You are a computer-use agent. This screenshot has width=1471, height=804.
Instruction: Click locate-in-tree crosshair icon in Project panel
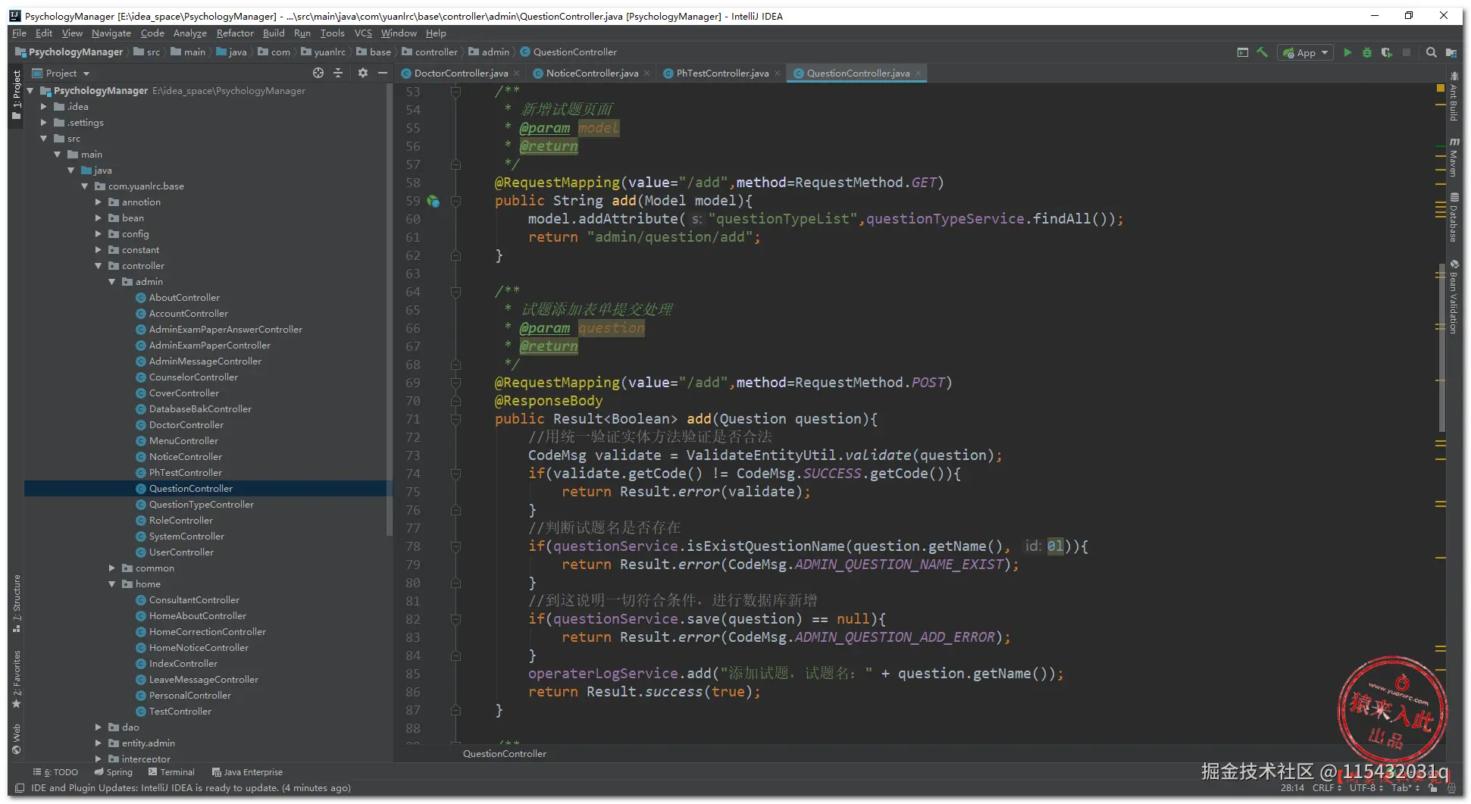coord(318,73)
